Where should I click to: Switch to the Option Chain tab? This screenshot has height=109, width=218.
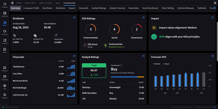[30, 3]
